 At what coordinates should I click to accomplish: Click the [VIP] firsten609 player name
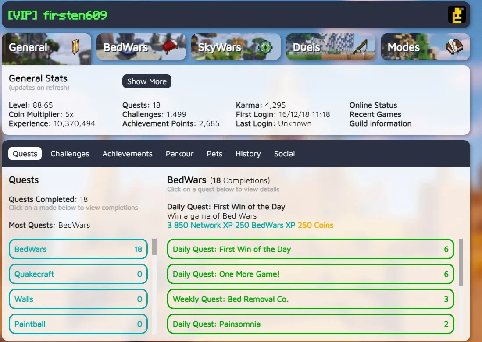57,15
